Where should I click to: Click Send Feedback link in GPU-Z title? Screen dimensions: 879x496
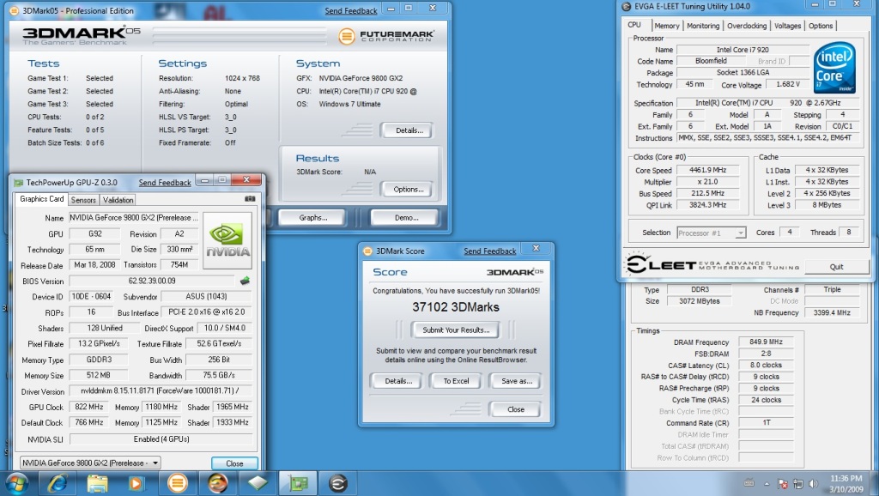pyautogui.click(x=165, y=182)
